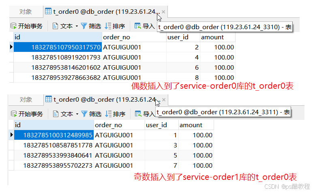Click amount 100.00 in row with user_id 6
The image size is (313, 192).
point(218,68)
